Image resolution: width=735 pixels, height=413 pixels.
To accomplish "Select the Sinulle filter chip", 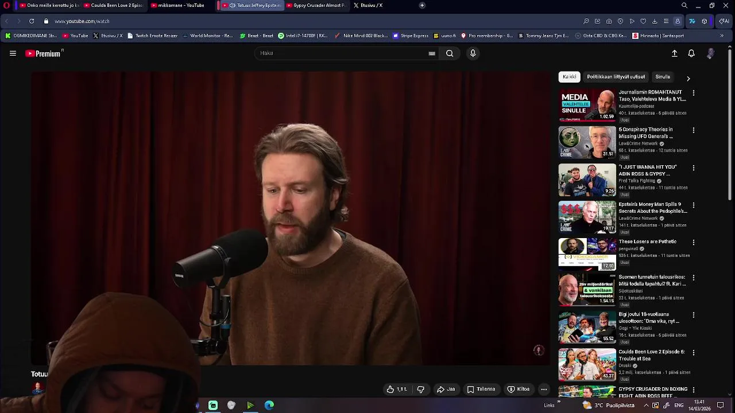I will [663, 77].
